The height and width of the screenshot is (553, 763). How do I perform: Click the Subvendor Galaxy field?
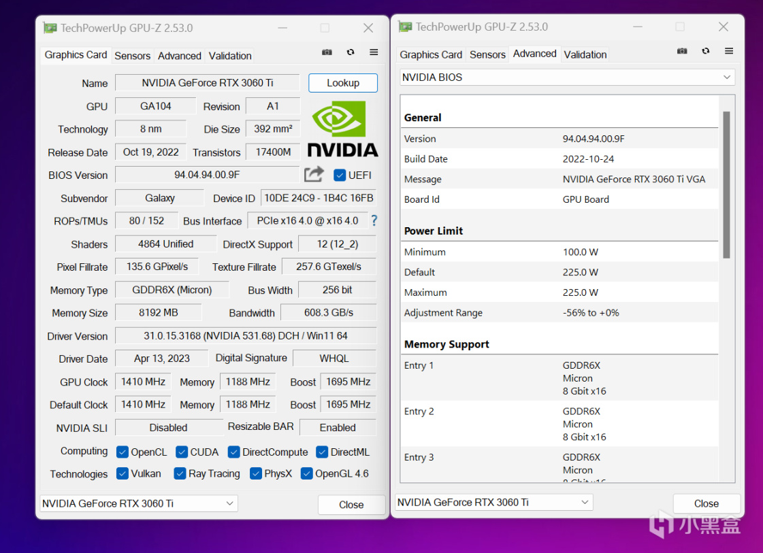click(159, 198)
